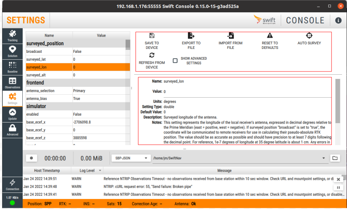The image size is (347, 209).
Task: Click the Antenna: Ok status entry
Action: [x=185, y=204]
